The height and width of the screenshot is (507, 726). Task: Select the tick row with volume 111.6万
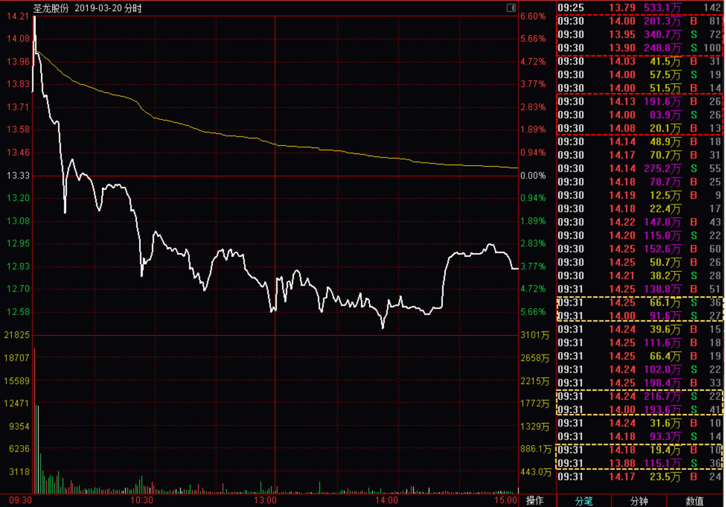pyautogui.click(x=640, y=343)
